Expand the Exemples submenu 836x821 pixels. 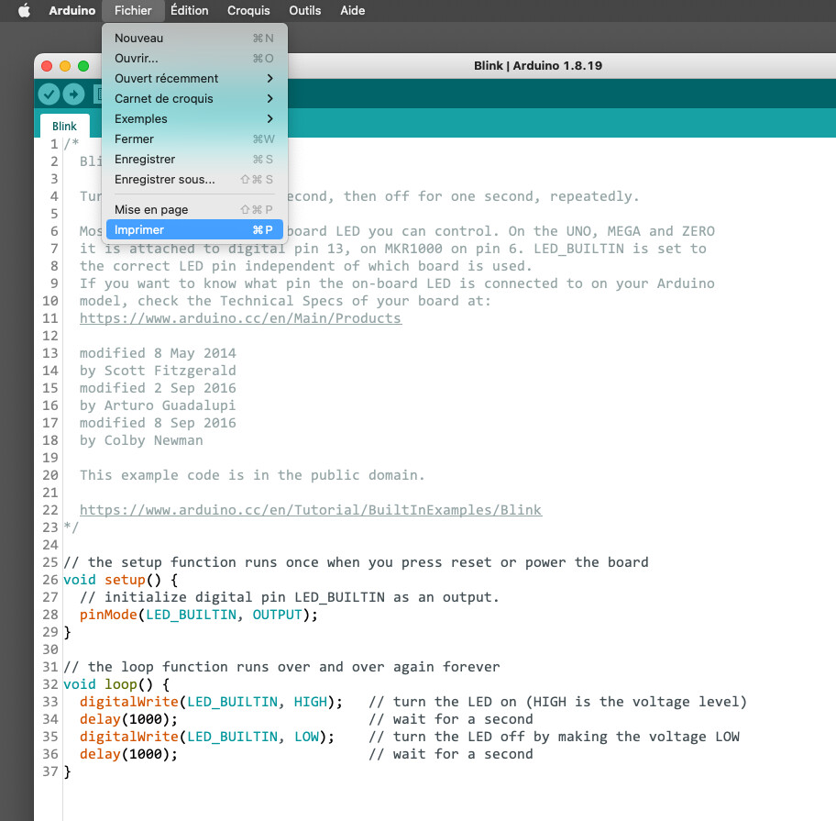pyautogui.click(x=140, y=118)
